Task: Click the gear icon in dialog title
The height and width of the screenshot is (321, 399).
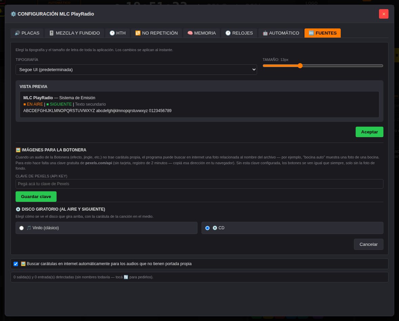Action: (14, 14)
